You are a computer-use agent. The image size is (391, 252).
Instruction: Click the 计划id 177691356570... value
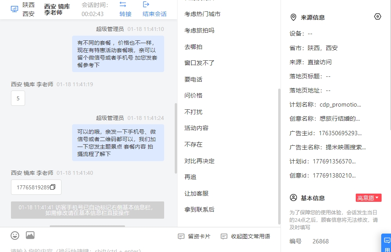pyautogui.click(x=334, y=161)
